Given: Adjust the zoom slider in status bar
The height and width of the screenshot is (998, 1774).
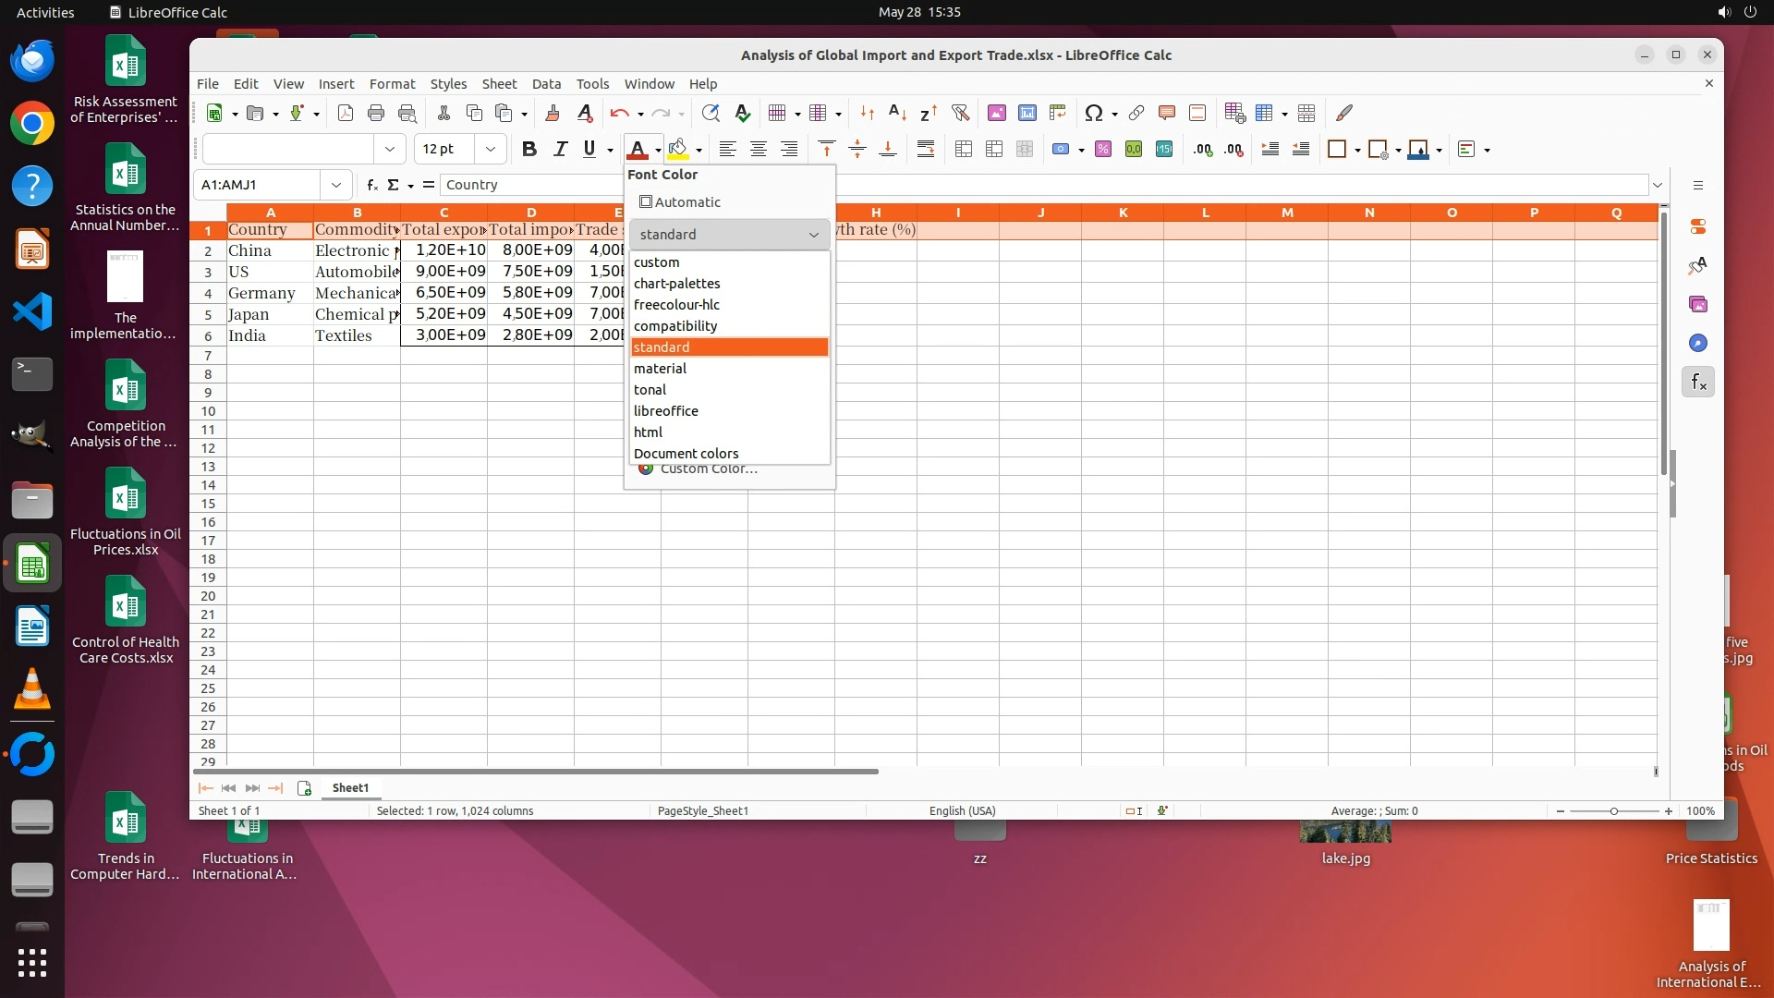Looking at the screenshot, I should click(x=1613, y=811).
